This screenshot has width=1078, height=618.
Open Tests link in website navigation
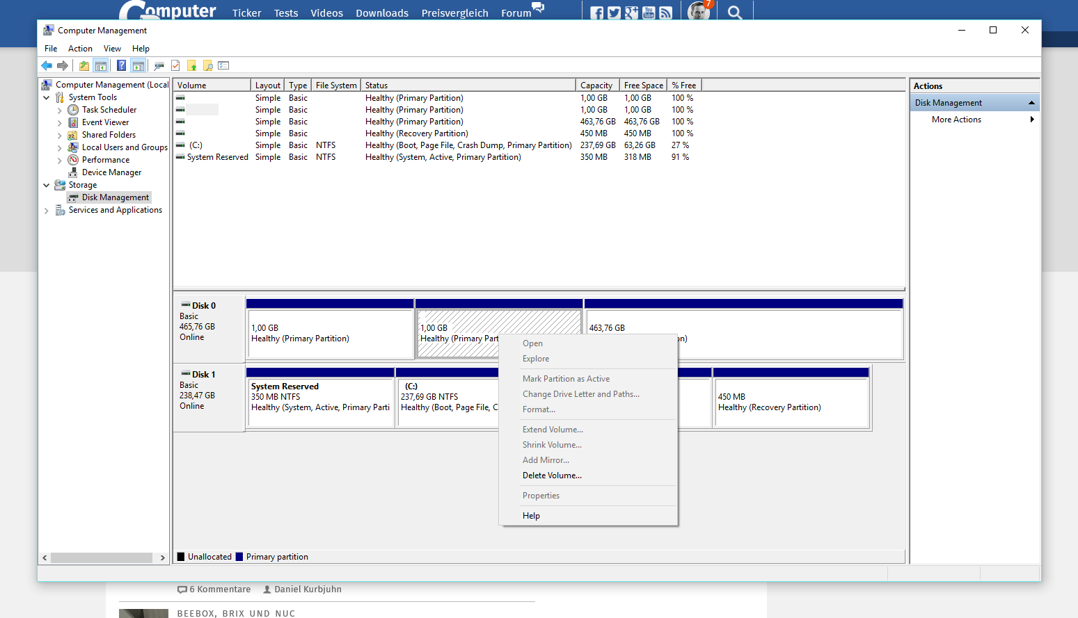click(286, 13)
